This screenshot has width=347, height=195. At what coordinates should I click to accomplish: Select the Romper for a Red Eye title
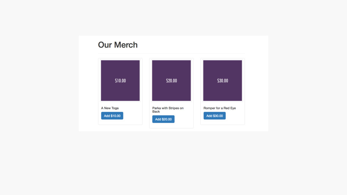pyautogui.click(x=220, y=108)
